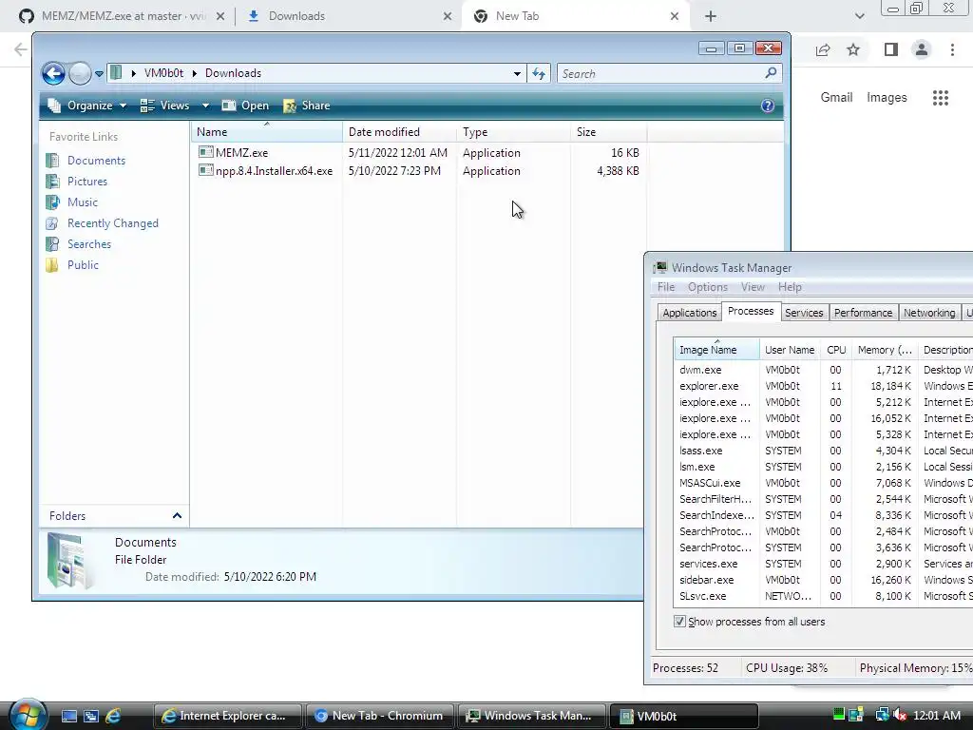Image resolution: width=973 pixels, height=730 pixels.
Task: Open the Explorer help question mark icon
Action: coord(768,106)
